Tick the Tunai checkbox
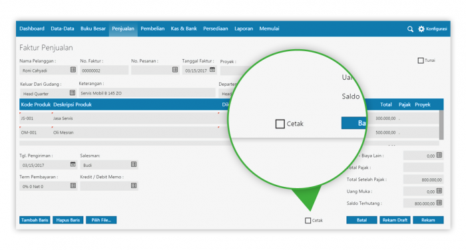This screenshot has width=466, height=250. (421, 61)
